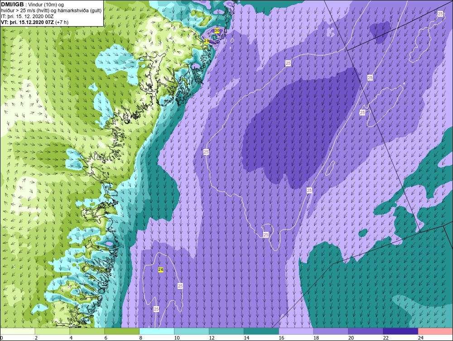Select the olive green 6–8 legend swatch
The height and width of the screenshot is (341, 453).
click(122, 331)
